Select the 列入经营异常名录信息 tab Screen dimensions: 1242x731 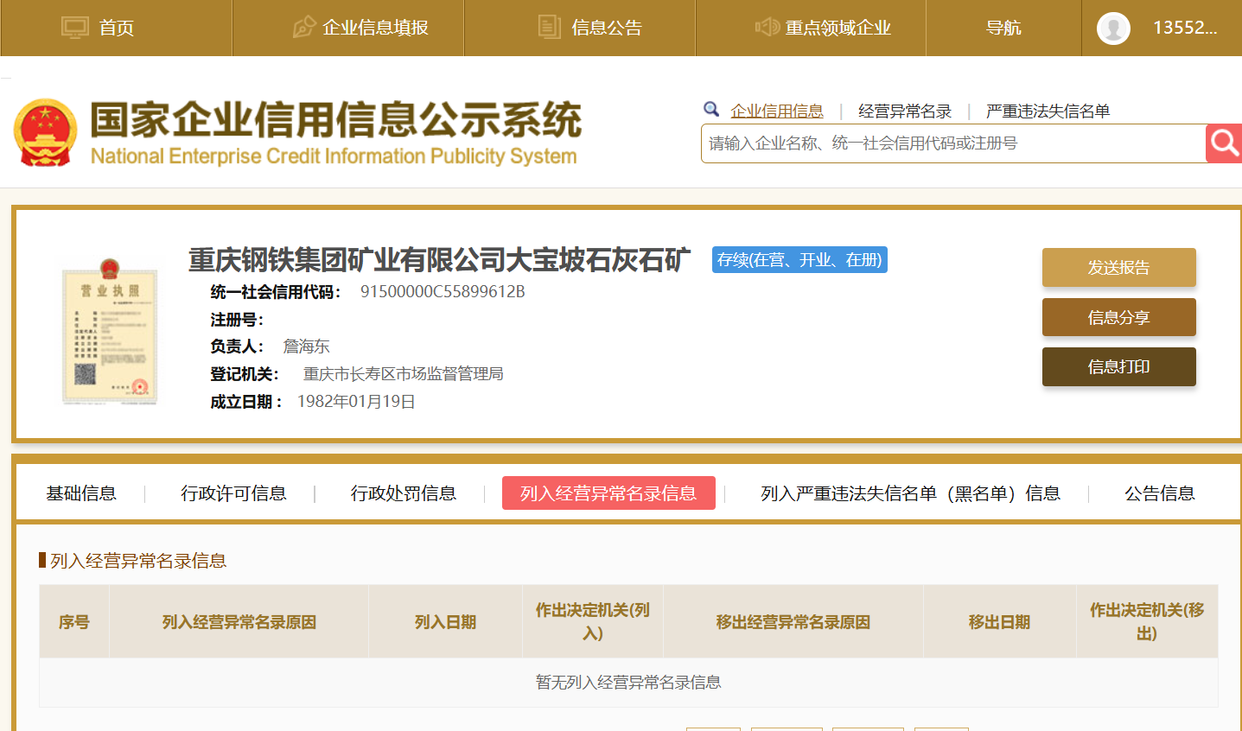[608, 493]
